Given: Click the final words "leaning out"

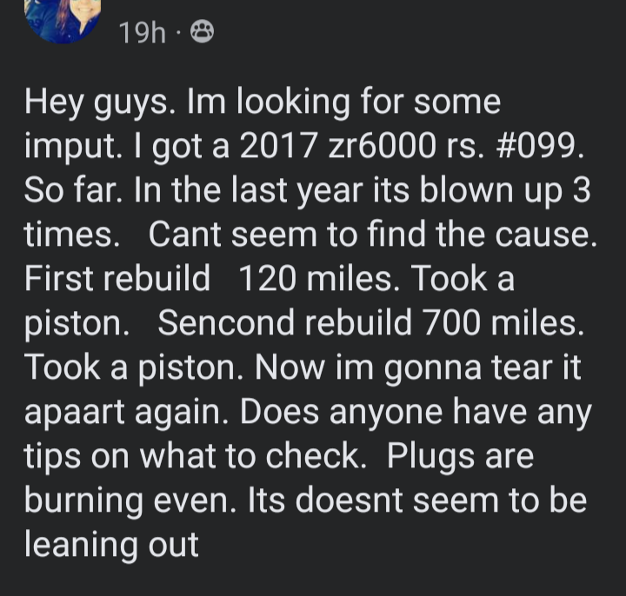Looking at the screenshot, I should point(111,545).
